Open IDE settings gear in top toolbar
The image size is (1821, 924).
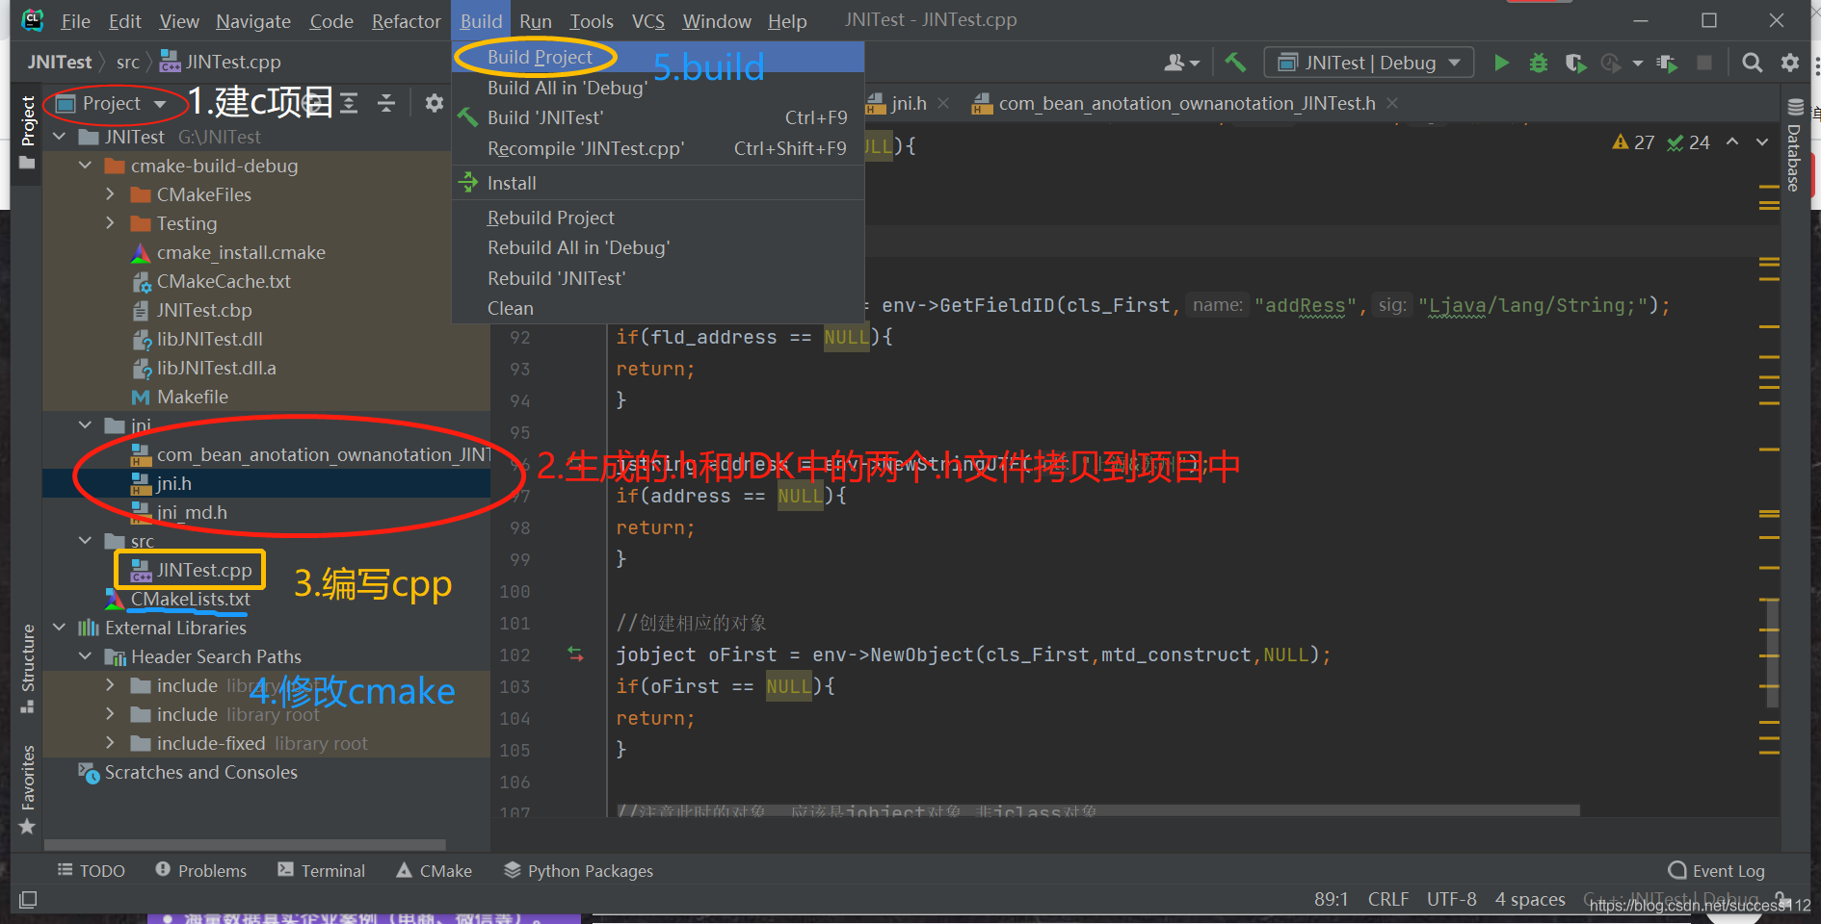[x=1790, y=63]
